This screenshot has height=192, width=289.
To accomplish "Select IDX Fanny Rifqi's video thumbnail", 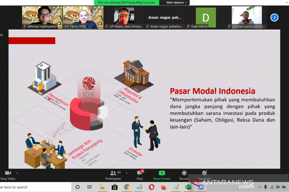I will (x=83, y=17).
